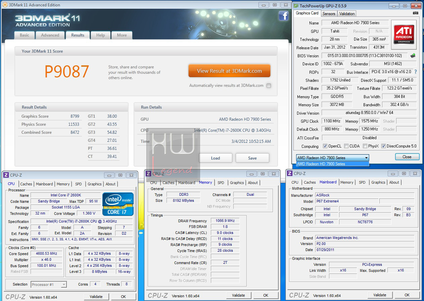
Task: Click the ATI CrossFire Disabled field
Action: [369, 138]
